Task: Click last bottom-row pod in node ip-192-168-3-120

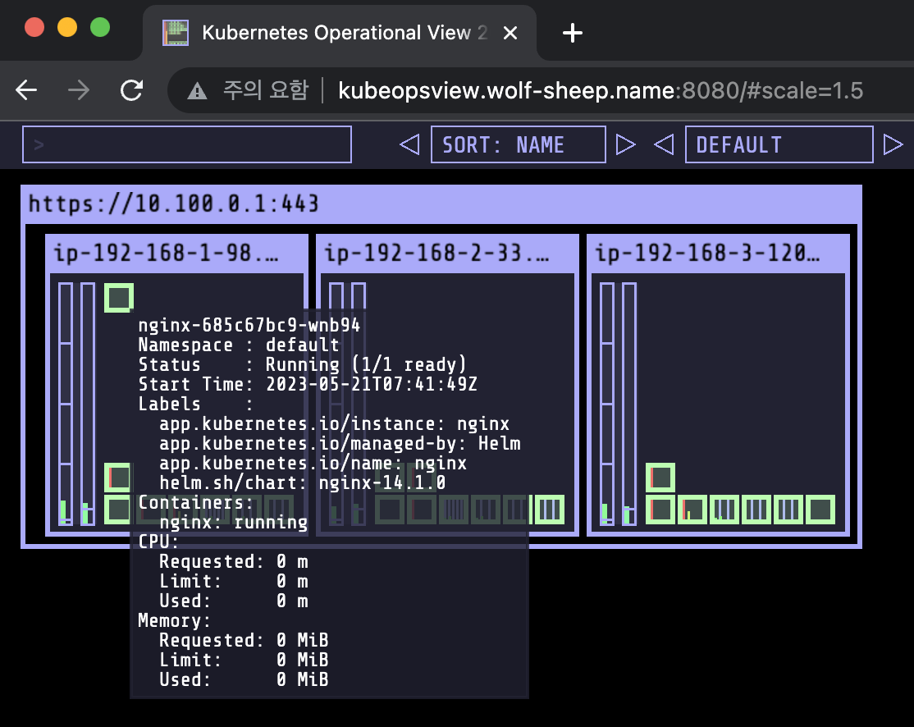Action: pos(820,510)
